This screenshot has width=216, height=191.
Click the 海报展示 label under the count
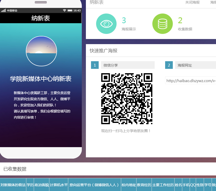point(129,29)
